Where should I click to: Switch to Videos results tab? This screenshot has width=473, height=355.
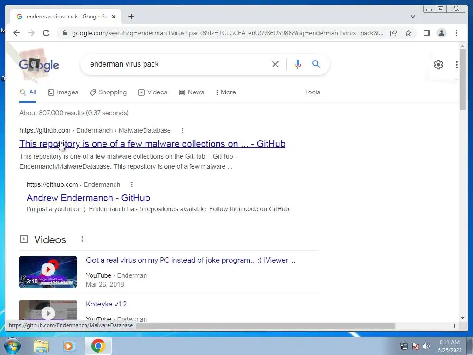pyautogui.click(x=152, y=92)
